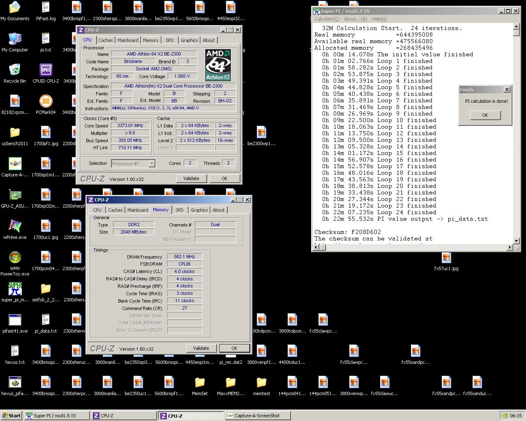Open PiFast.log file icon
This screenshot has height=421, width=526.
(46, 11)
